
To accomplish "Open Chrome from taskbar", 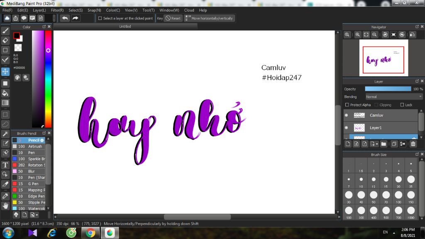I will [90, 233].
